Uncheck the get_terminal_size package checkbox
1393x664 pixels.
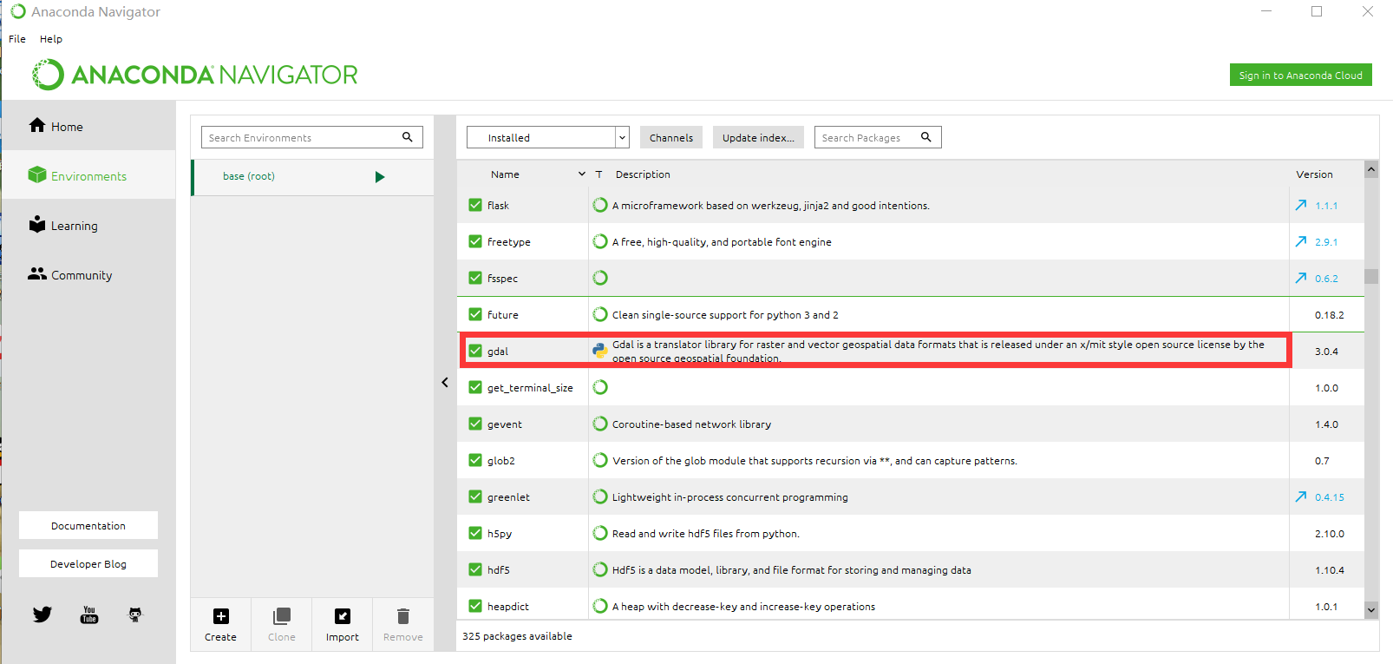475,387
